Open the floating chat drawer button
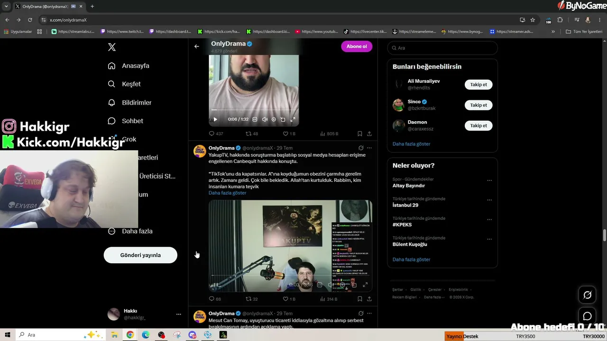Screen dimensions: 607x341 pos(587,316)
